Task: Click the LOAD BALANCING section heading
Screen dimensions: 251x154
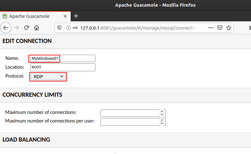Action: (x=26, y=140)
